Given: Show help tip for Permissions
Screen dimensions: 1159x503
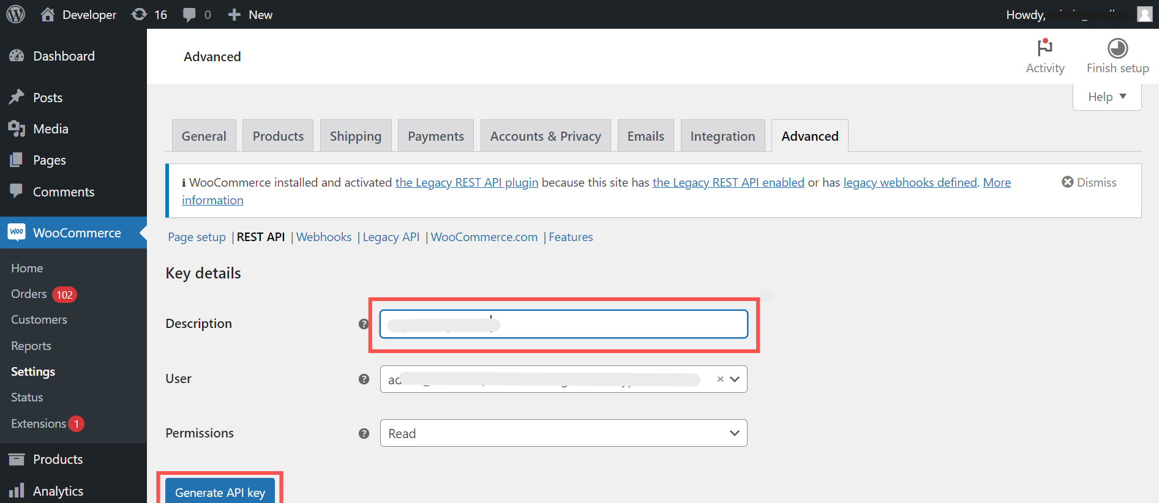Looking at the screenshot, I should [364, 433].
